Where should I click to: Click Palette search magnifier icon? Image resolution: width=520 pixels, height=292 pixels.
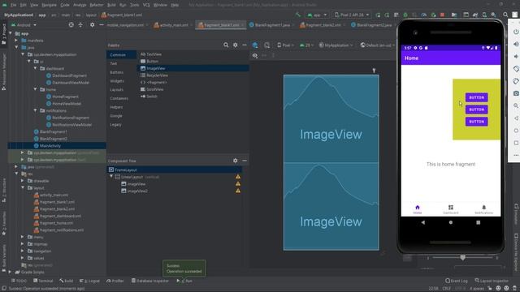tap(226, 45)
